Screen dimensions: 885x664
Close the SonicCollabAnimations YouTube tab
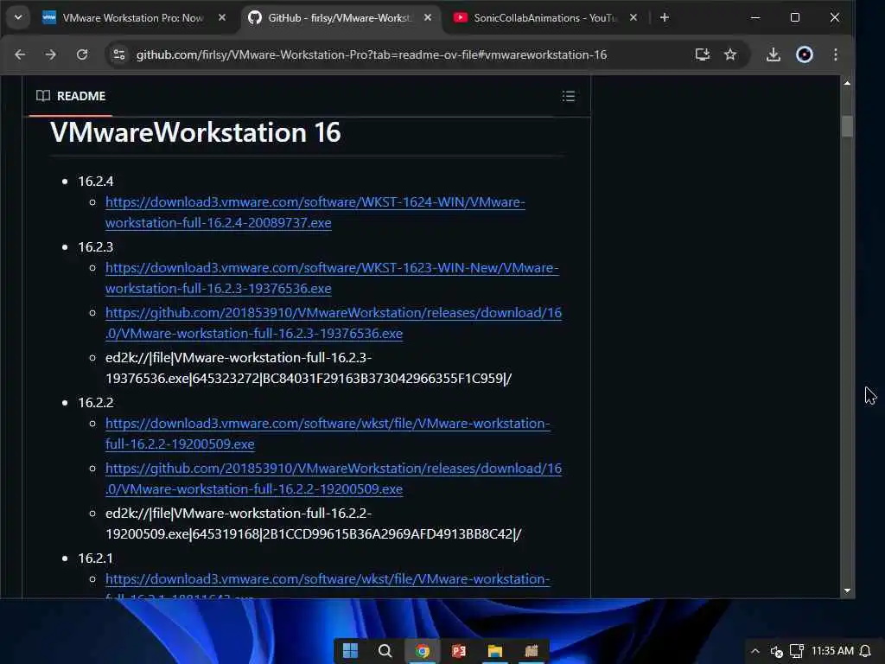(634, 17)
